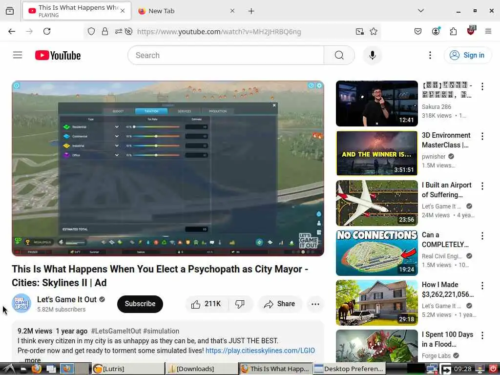The image size is (500, 375).
Task: Open the tracking protection shield icon
Action: (x=91, y=31)
